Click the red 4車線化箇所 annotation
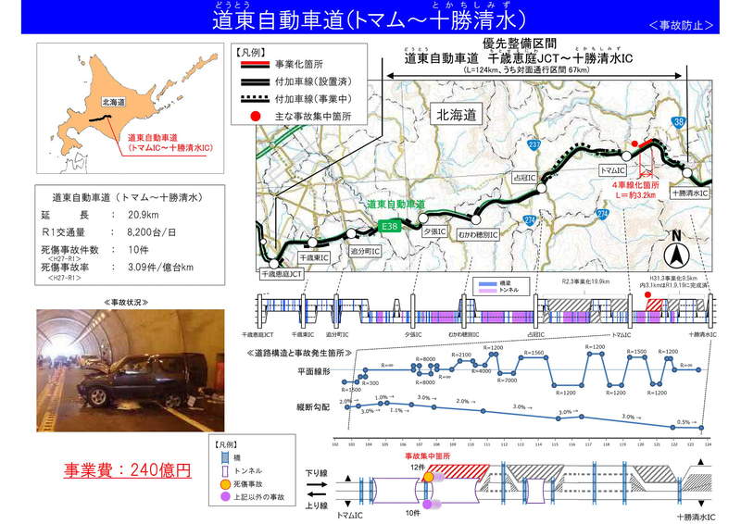The width and height of the screenshot is (741, 524). point(635,190)
